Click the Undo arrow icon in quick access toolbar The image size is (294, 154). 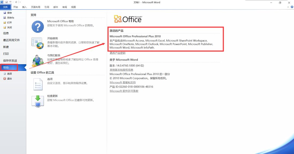tap(10, 2)
